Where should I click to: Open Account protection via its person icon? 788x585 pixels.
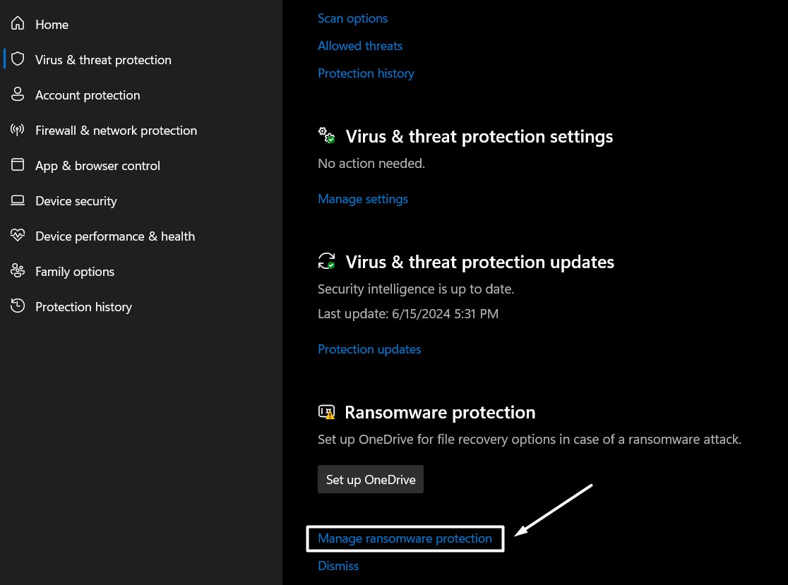pyautogui.click(x=18, y=95)
